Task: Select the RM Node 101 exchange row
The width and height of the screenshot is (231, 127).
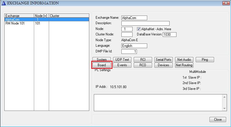Action: coord(47,23)
